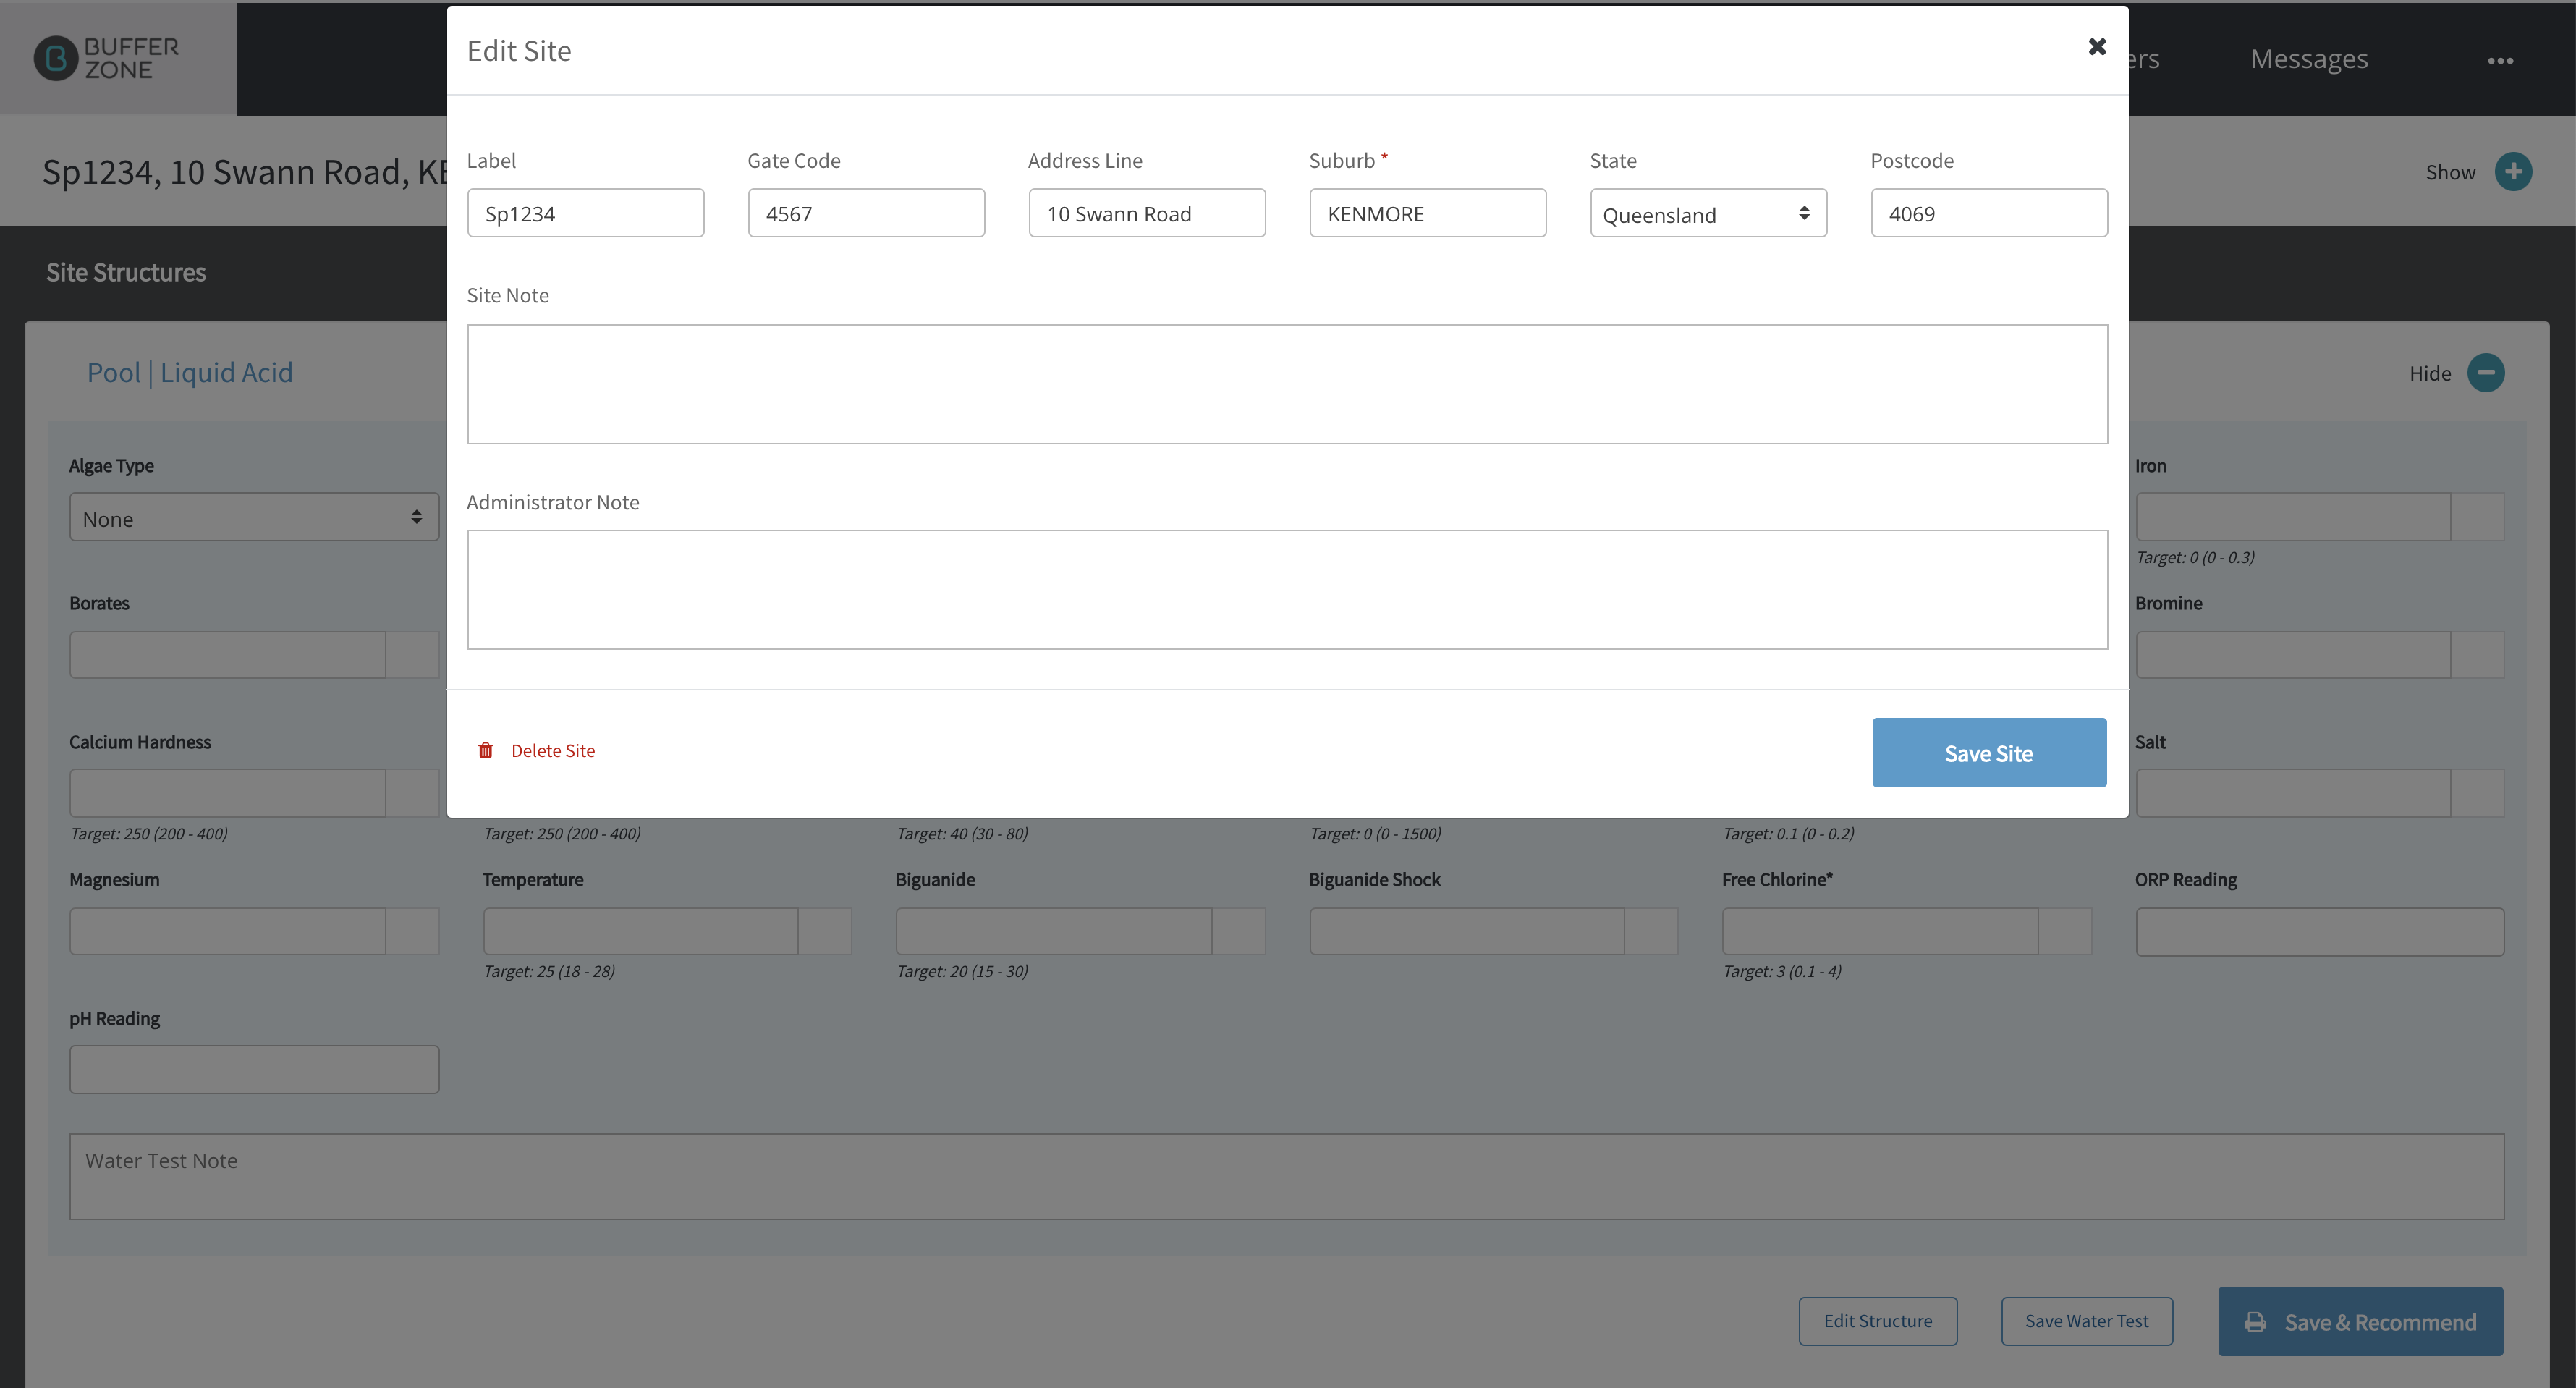Open the three-dots overflow menu

pyautogui.click(x=2500, y=61)
